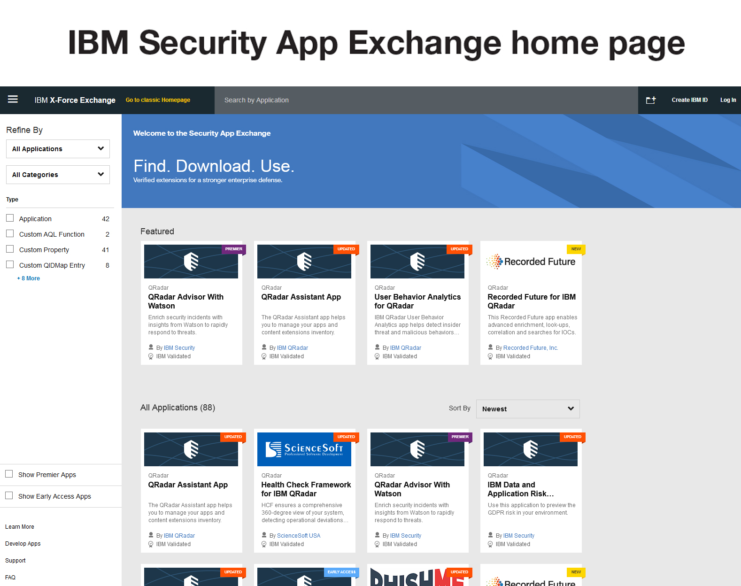Open Health Check Framework for IBM QRadar title
This screenshot has height=586, width=741.
(306, 489)
